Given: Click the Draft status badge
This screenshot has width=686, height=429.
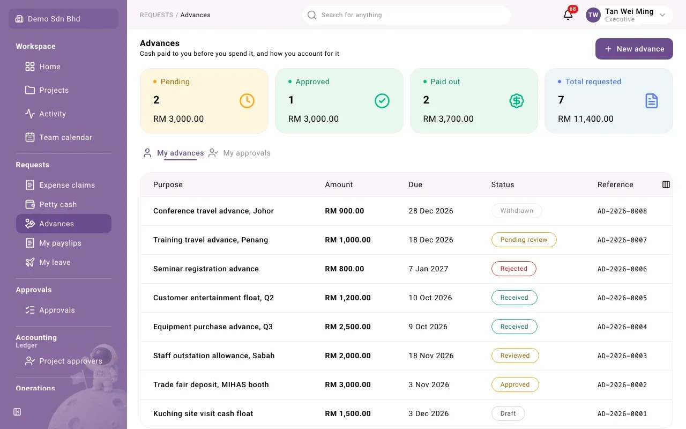Looking at the screenshot, I should click(508, 413).
